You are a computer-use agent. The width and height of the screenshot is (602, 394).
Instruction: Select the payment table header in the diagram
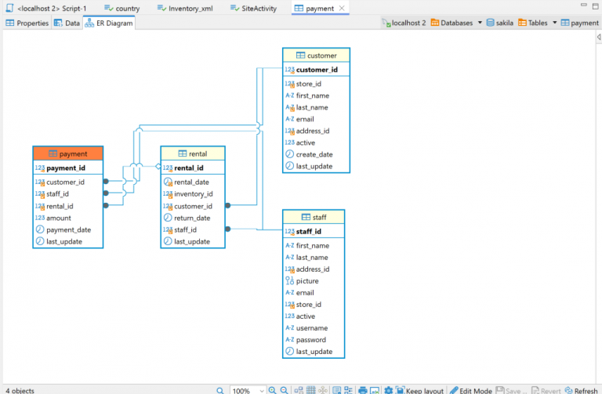pos(67,154)
